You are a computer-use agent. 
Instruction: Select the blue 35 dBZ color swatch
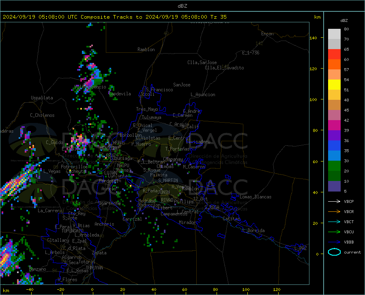click(x=334, y=146)
